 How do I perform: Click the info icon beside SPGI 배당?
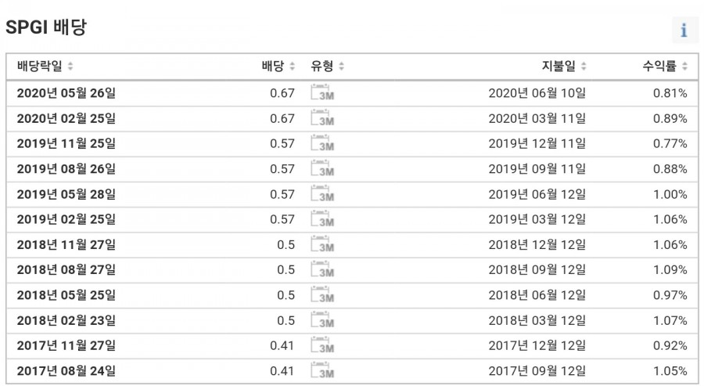point(684,30)
